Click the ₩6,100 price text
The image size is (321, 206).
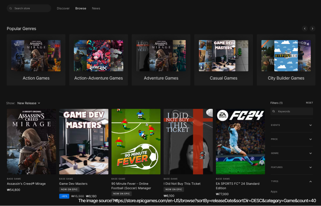(169, 196)
